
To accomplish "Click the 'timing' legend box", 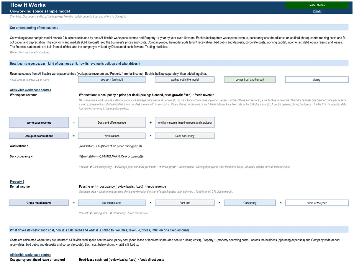I will pyautogui.click(x=317, y=79).
